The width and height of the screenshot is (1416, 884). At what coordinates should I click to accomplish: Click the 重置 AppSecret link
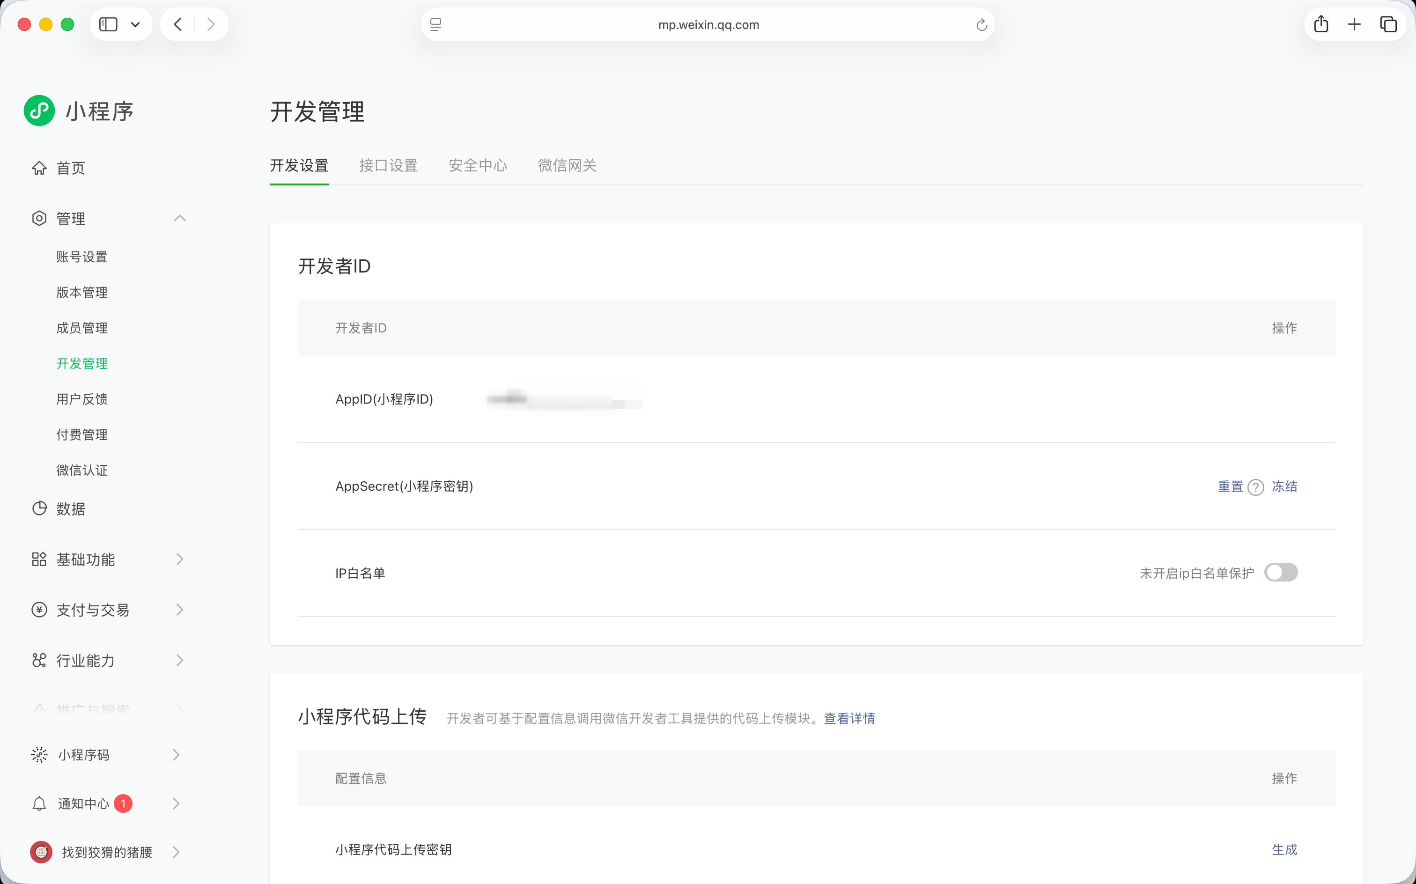tap(1230, 486)
